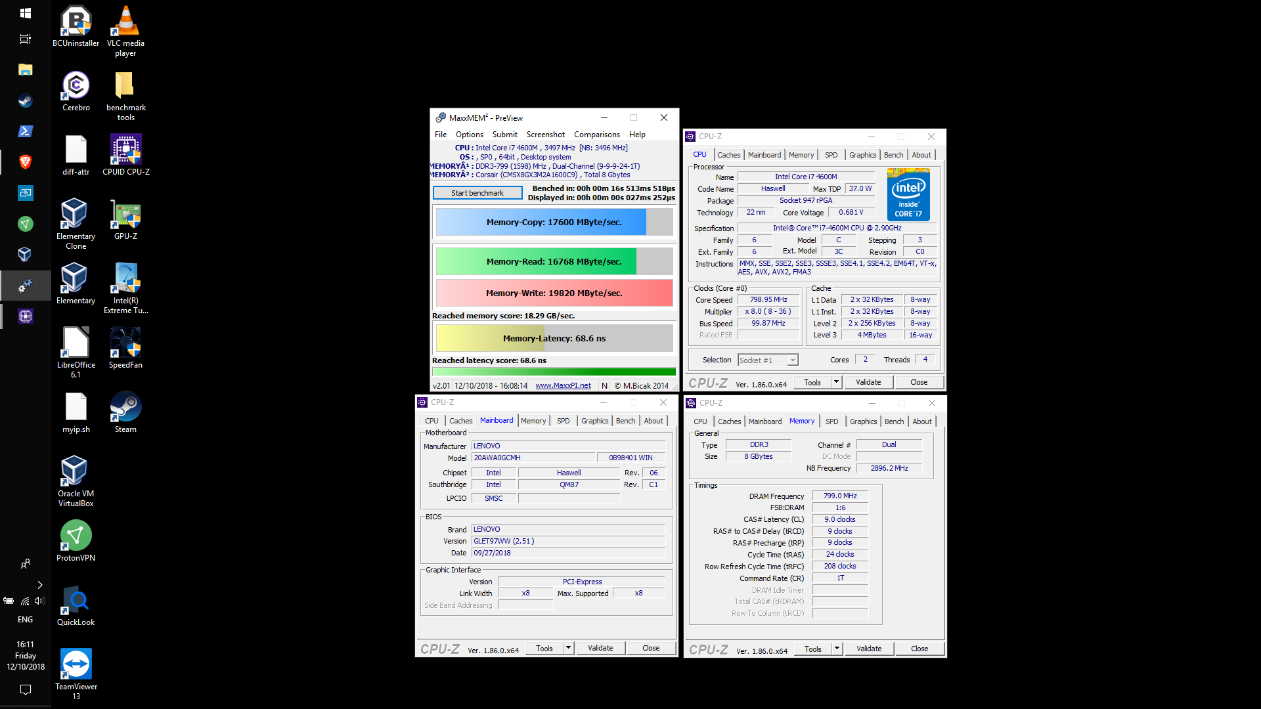
Task: Switch to Graphics tab in CPU-Z Mainboard window
Action: tap(595, 421)
